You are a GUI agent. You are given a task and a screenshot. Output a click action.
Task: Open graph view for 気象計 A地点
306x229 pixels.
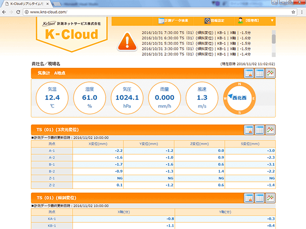tap(271, 73)
